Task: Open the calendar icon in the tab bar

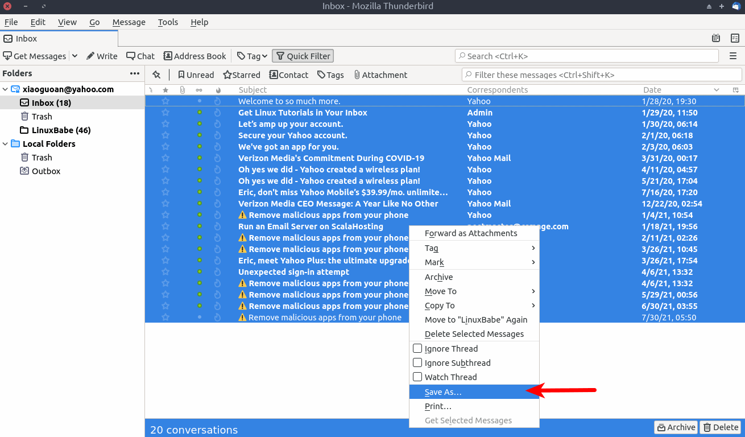Action: tap(716, 38)
